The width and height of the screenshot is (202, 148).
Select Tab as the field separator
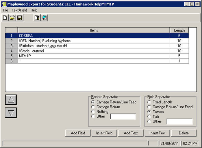[149, 117]
